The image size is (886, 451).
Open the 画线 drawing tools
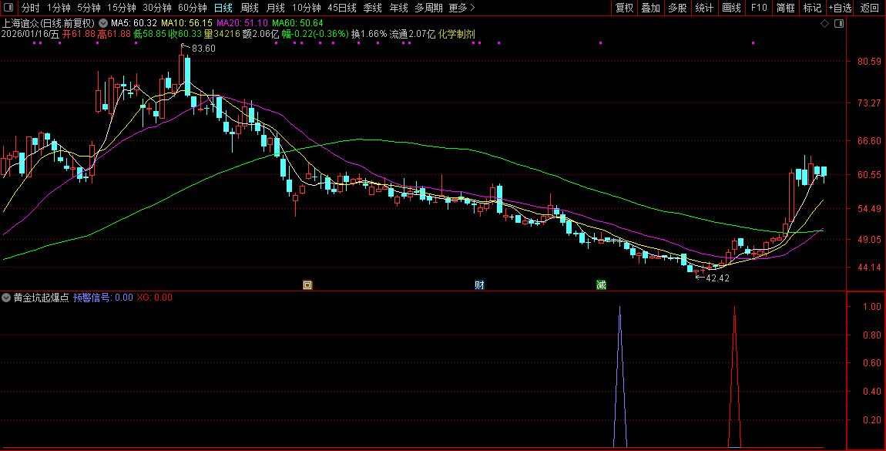(x=731, y=8)
